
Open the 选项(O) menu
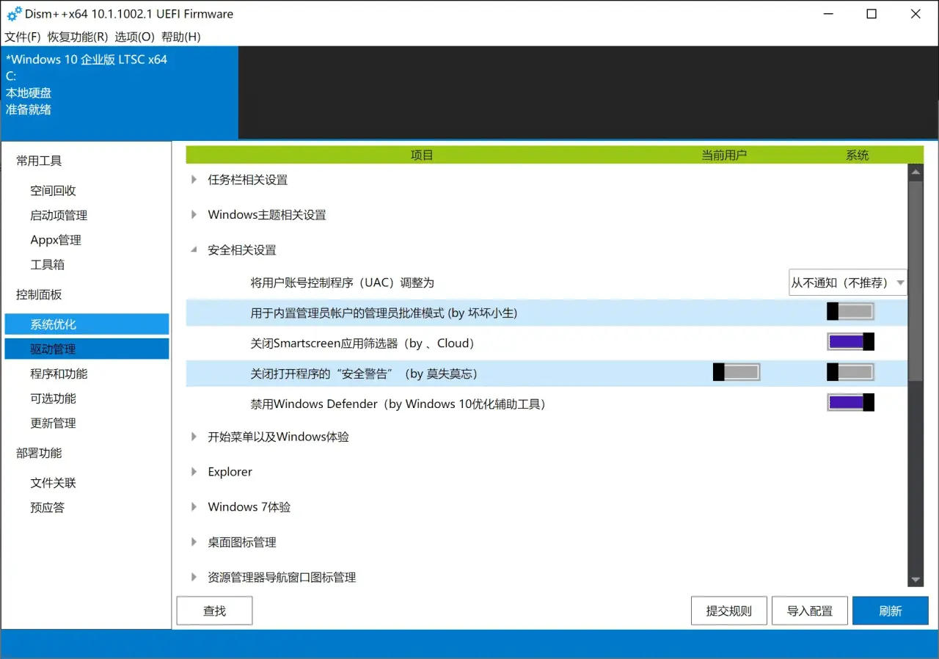point(134,37)
